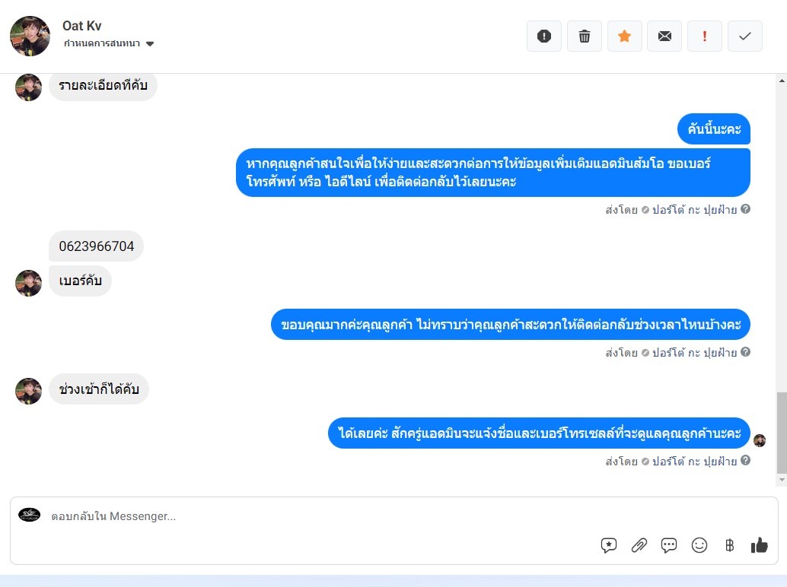Image resolution: width=787 pixels, height=587 pixels.
Task: Open the กำหนดการสนทนา dropdown arrow
Action: pos(150,43)
